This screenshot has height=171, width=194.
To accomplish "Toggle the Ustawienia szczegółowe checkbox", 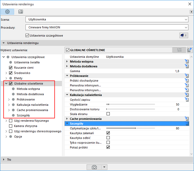I will (x=27, y=36).
